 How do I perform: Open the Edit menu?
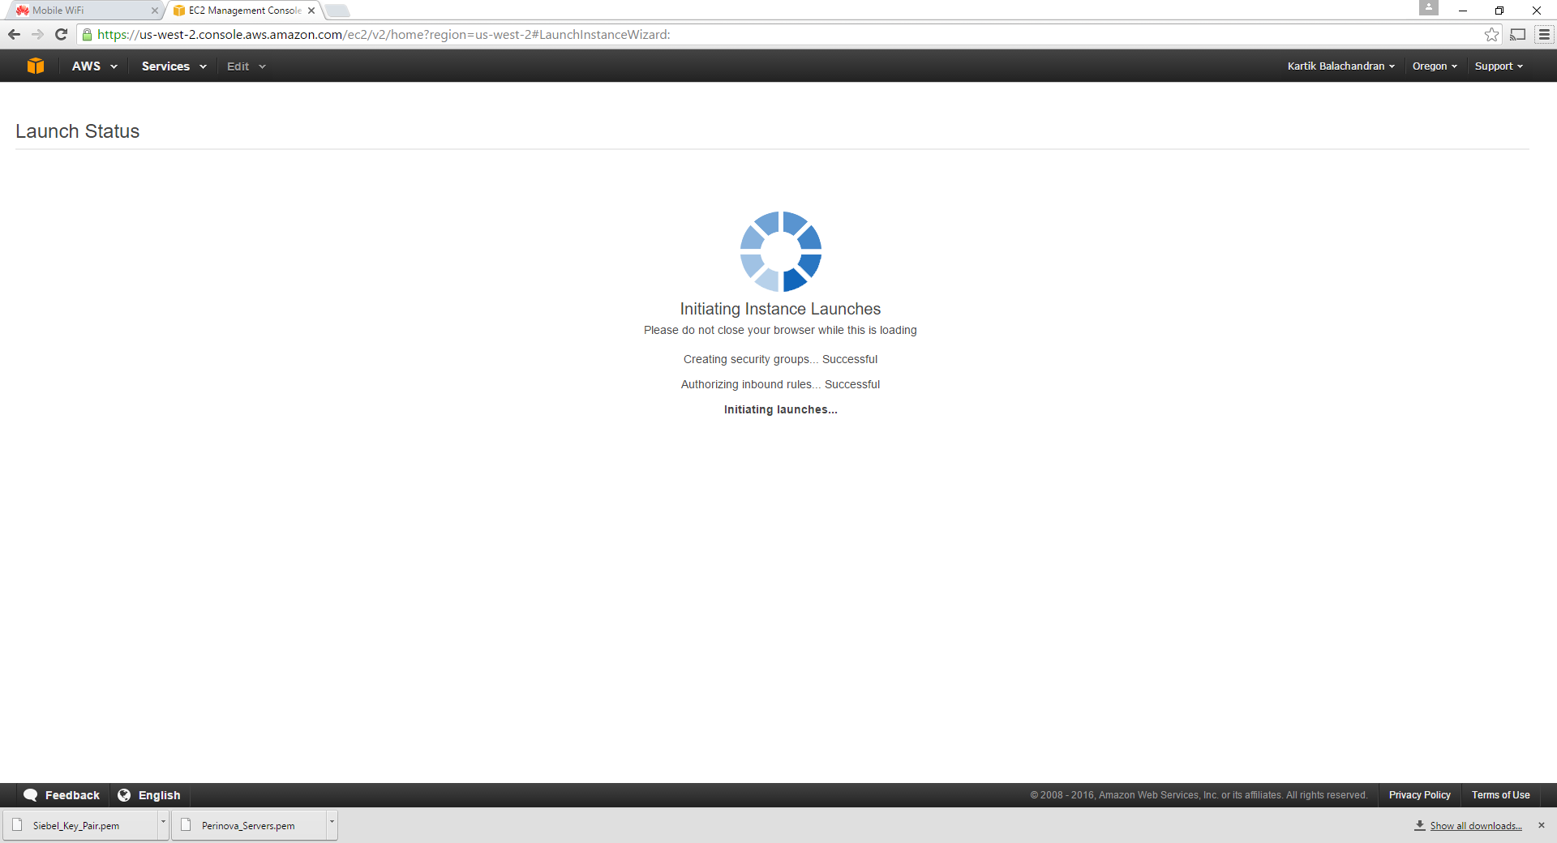[246, 66]
